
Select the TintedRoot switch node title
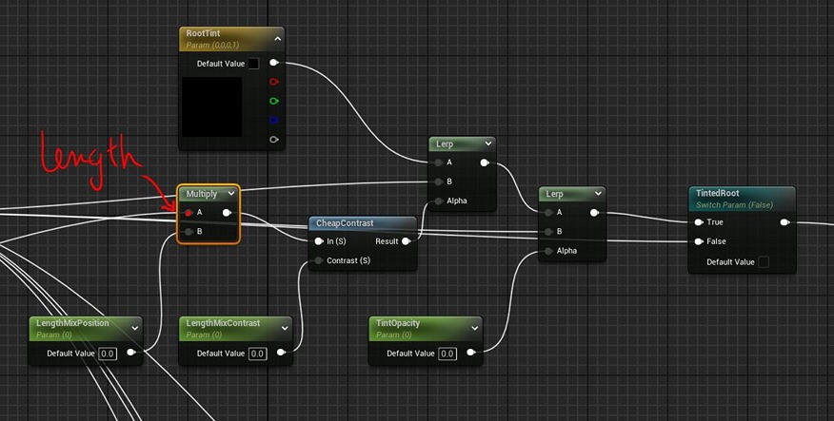[x=718, y=193]
